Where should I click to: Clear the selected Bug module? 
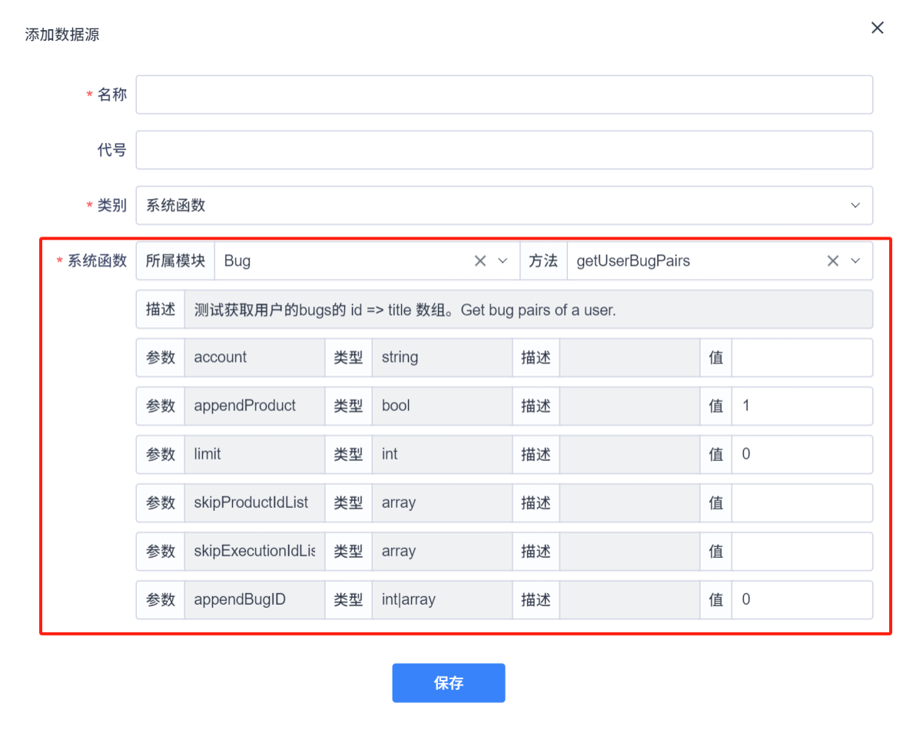click(480, 260)
